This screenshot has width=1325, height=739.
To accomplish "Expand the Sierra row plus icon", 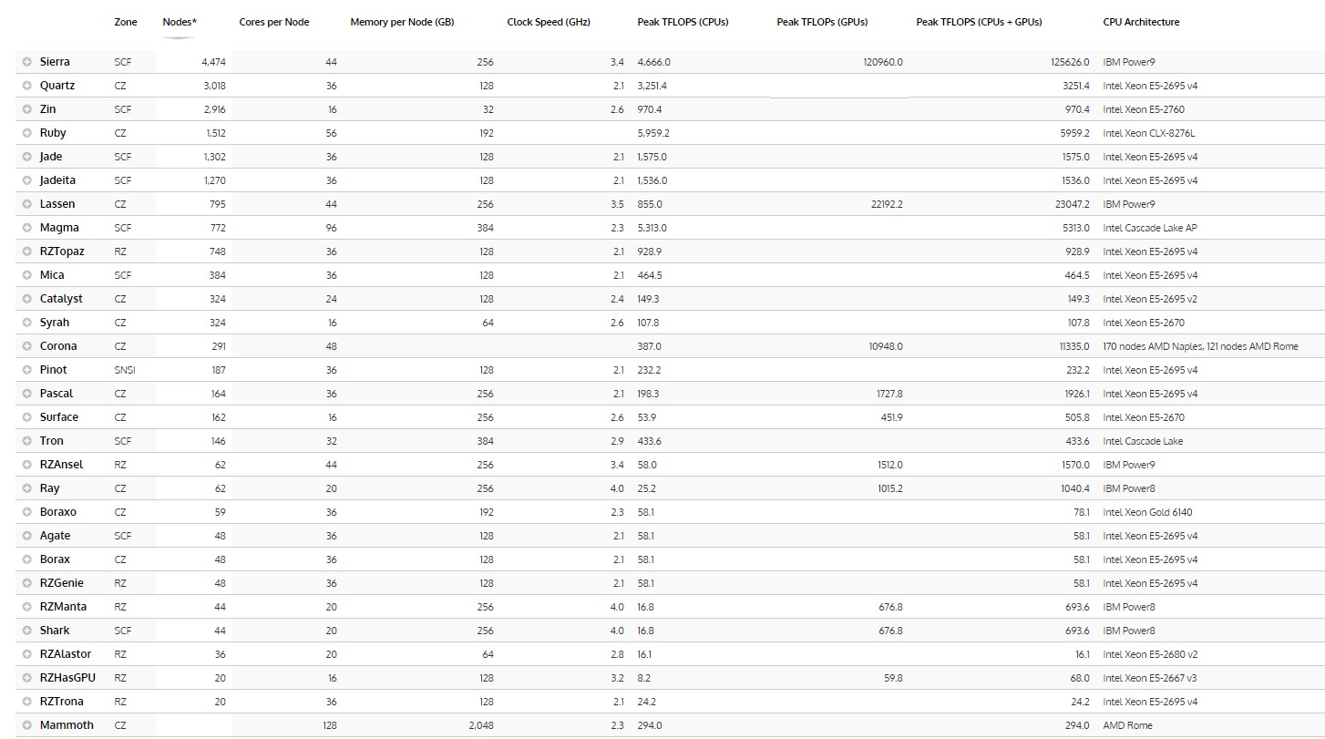I will (27, 62).
